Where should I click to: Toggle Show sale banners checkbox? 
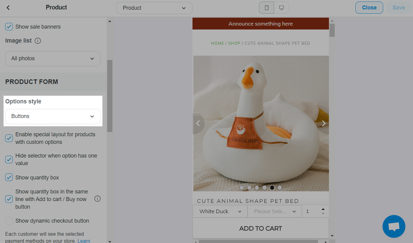click(x=9, y=27)
